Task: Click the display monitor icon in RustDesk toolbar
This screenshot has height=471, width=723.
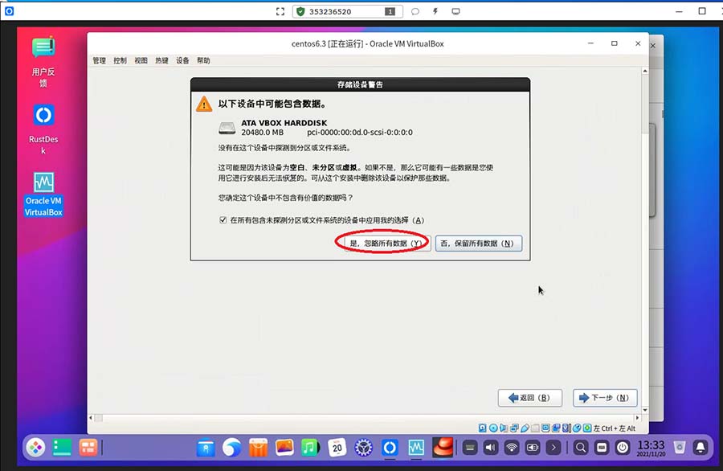Action: [x=455, y=11]
